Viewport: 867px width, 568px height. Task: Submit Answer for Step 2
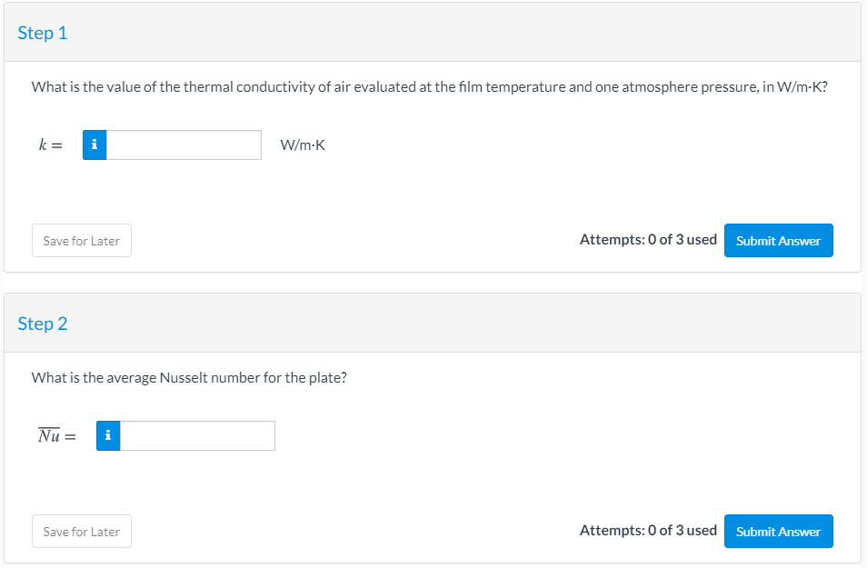[x=778, y=532]
